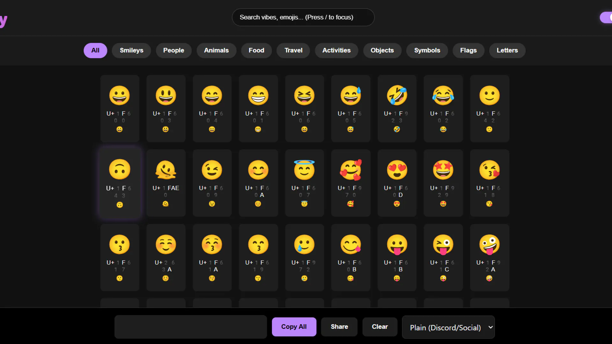Open the Plain (Discord/Social) format dropdown

[x=448, y=327]
